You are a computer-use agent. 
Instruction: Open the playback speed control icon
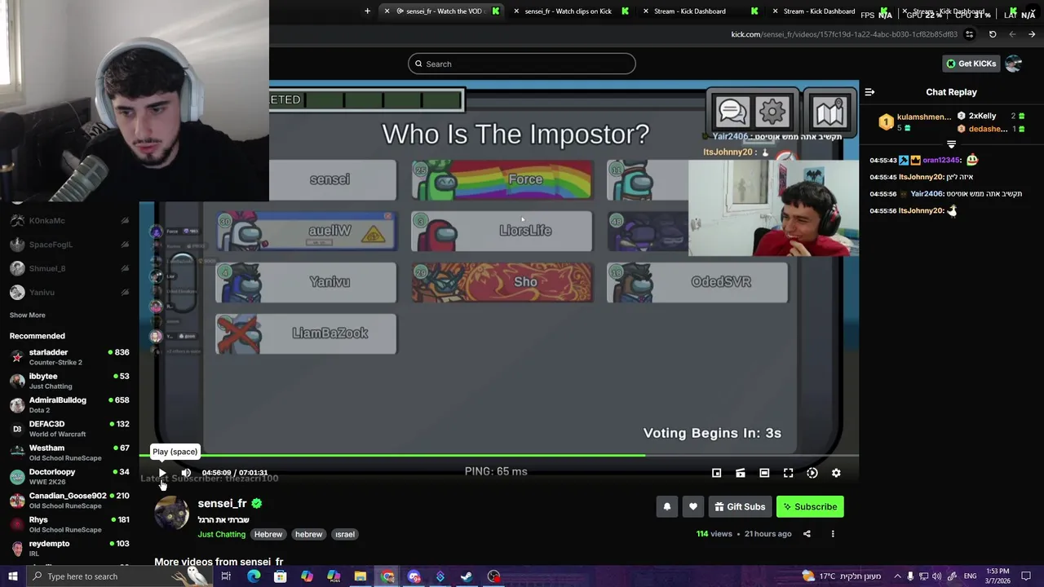pos(812,473)
